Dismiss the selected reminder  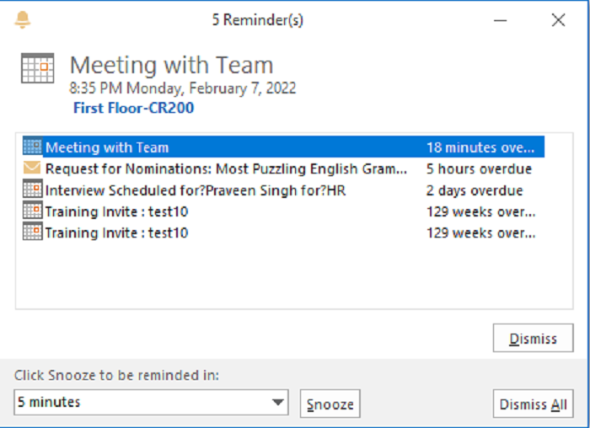point(534,338)
